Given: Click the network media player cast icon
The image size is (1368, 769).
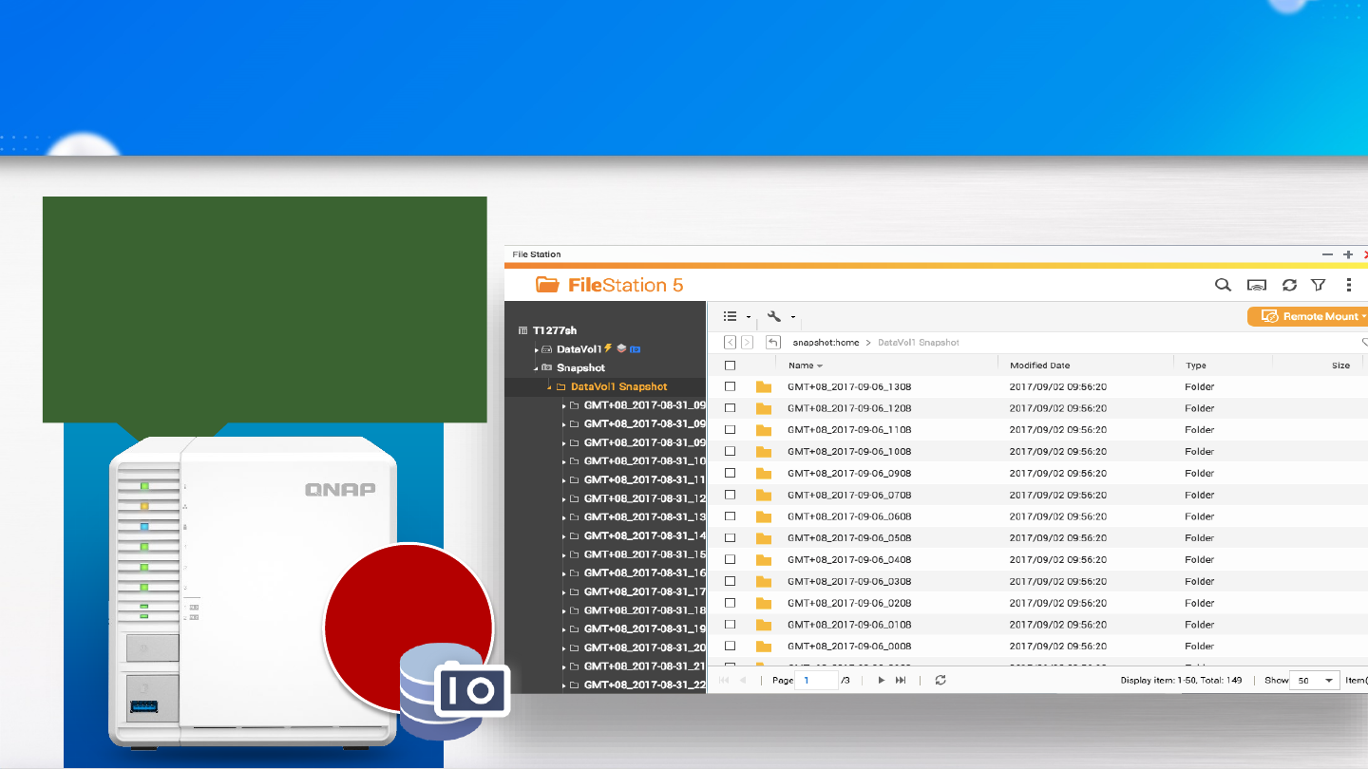Looking at the screenshot, I should point(1257,285).
